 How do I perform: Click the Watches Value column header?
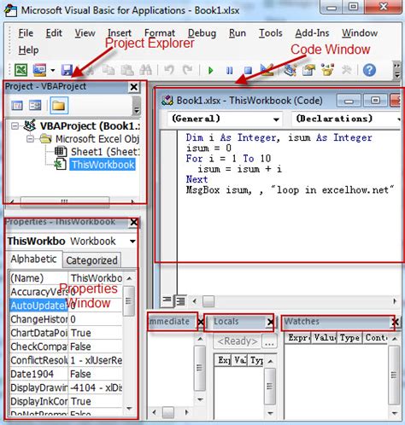pos(325,338)
